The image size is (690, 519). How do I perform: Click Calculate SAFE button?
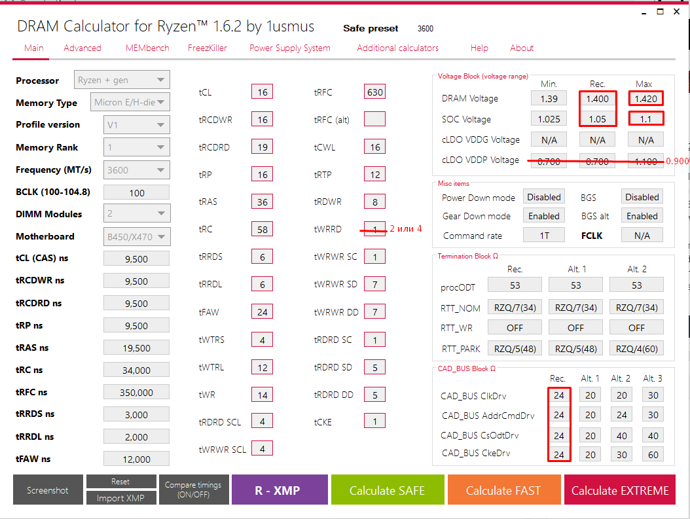[x=388, y=490]
